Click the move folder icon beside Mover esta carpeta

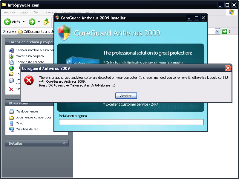(x=11, y=56)
